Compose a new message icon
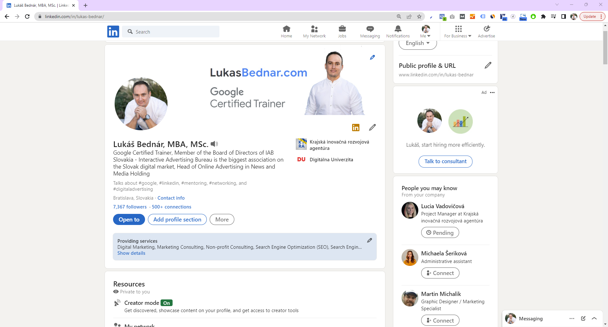The image size is (608, 327). pos(583,318)
